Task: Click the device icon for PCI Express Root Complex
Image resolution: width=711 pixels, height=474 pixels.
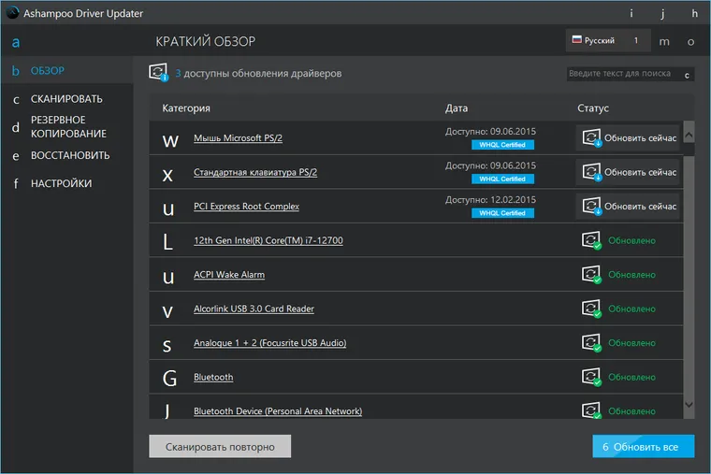Action: click(x=168, y=209)
